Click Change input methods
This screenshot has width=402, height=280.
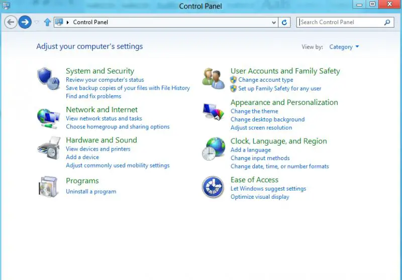260,158
